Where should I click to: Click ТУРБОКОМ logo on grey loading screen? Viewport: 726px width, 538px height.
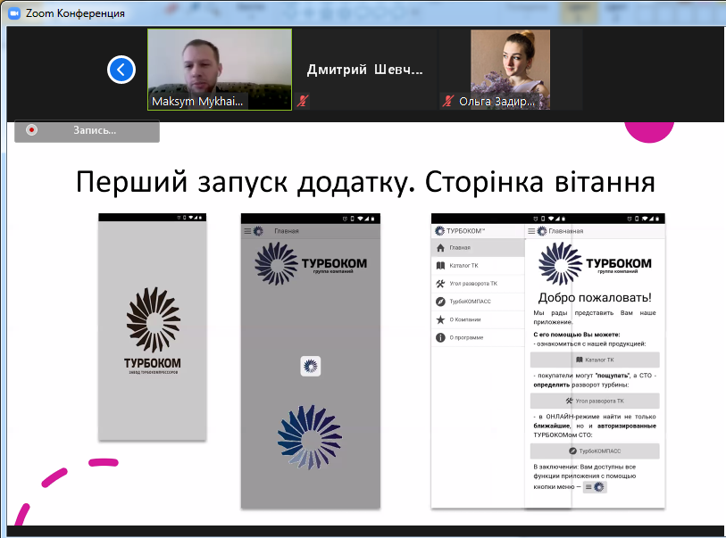(x=311, y=264)
